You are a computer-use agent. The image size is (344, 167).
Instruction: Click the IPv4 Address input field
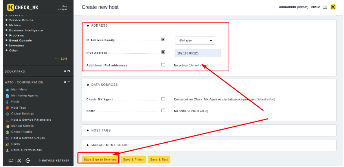tap(198, 53)
